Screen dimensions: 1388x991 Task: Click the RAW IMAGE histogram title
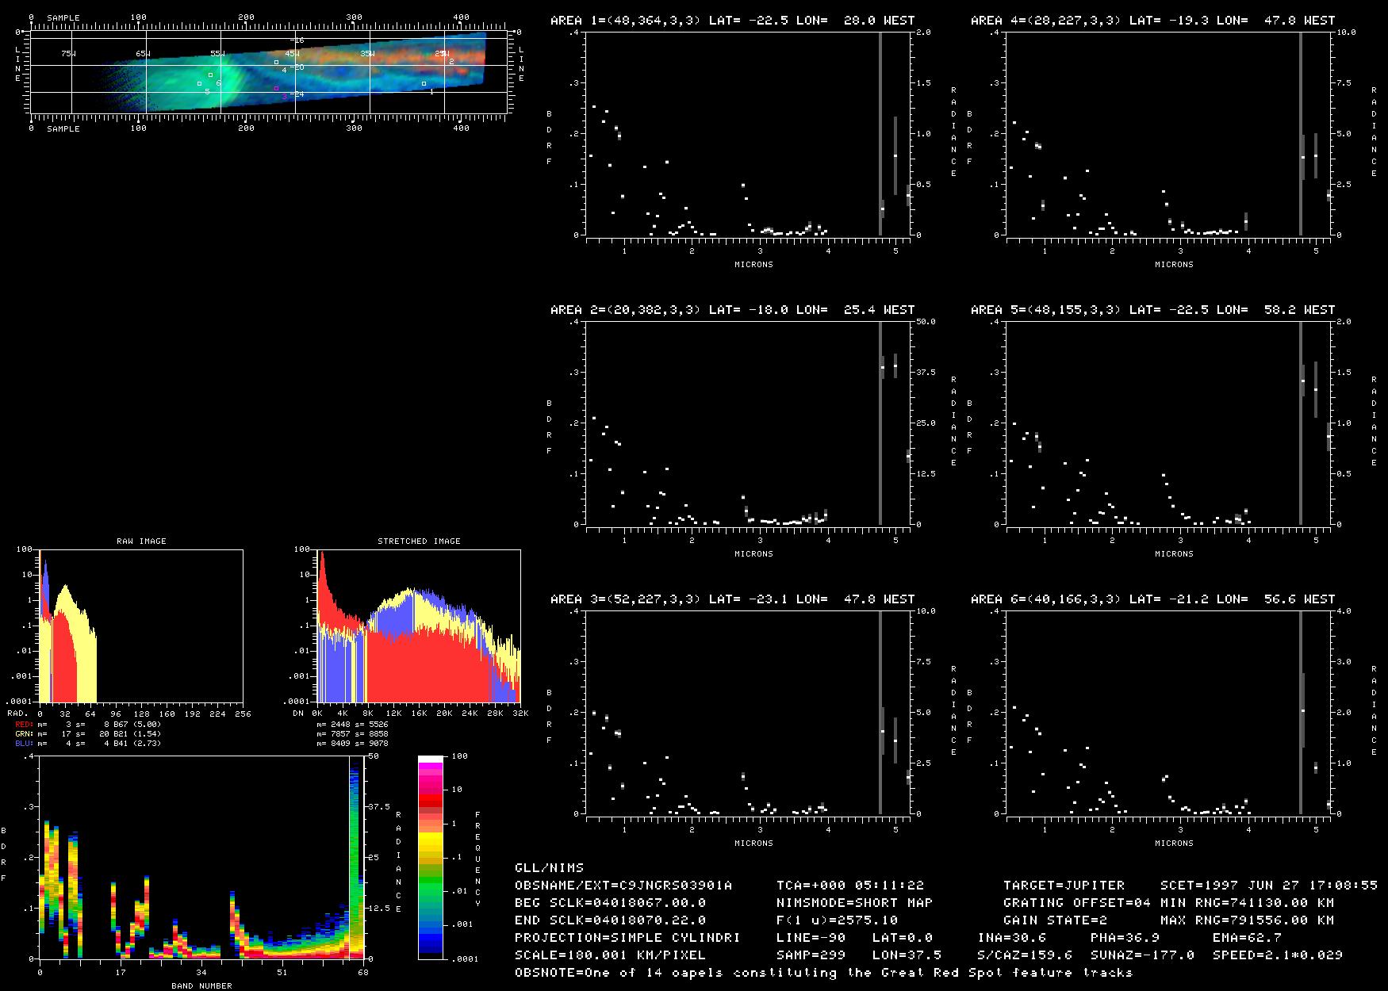coord(141,541)
